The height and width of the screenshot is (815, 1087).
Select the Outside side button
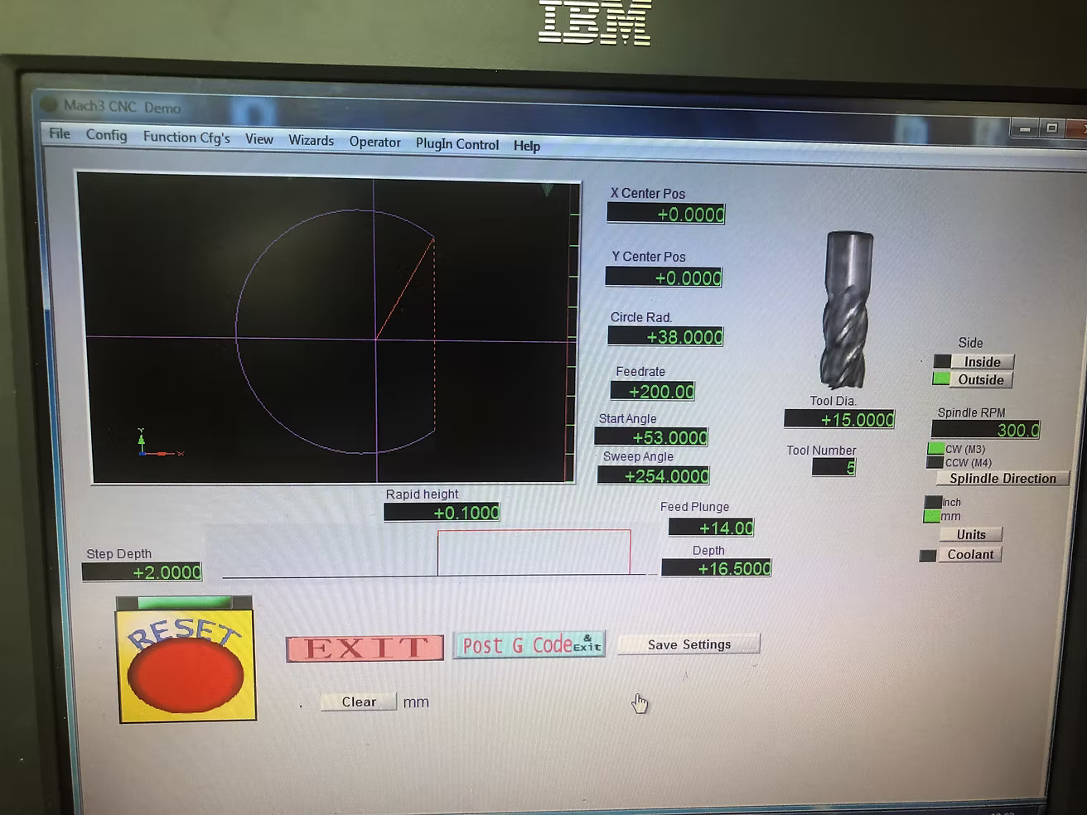(x=981, y=380)
